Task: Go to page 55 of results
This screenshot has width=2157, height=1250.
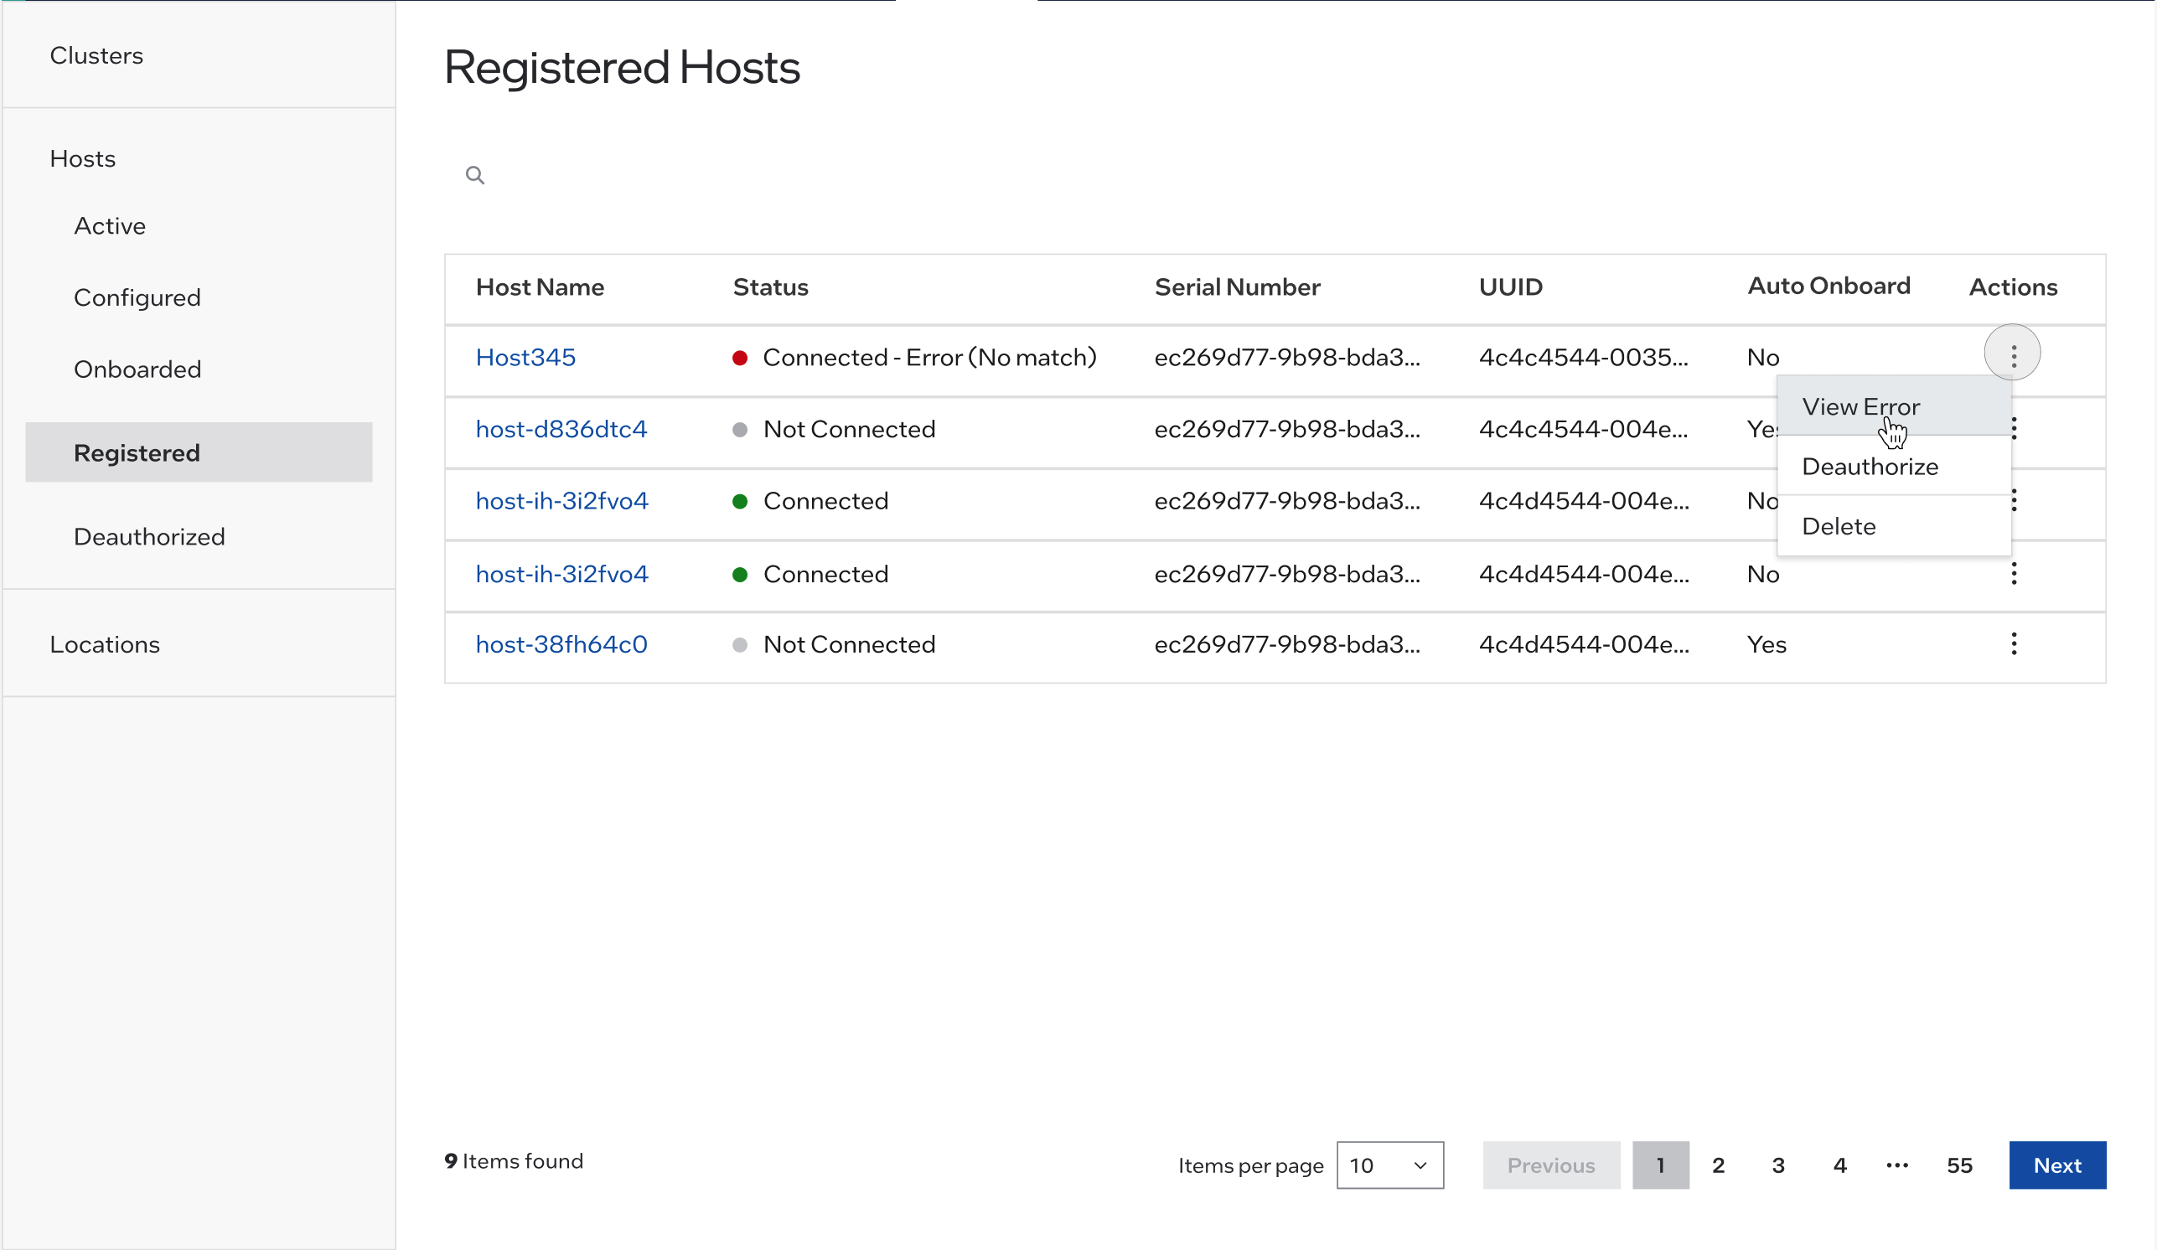Action: [1960, 1165]
